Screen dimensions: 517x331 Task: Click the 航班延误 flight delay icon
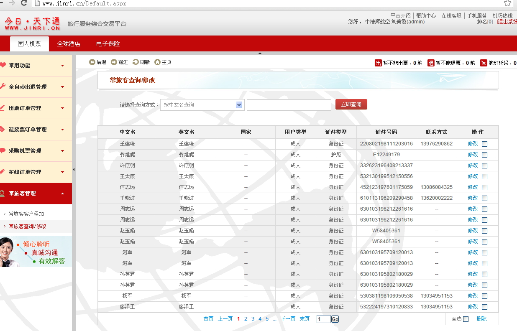[484, 63]
